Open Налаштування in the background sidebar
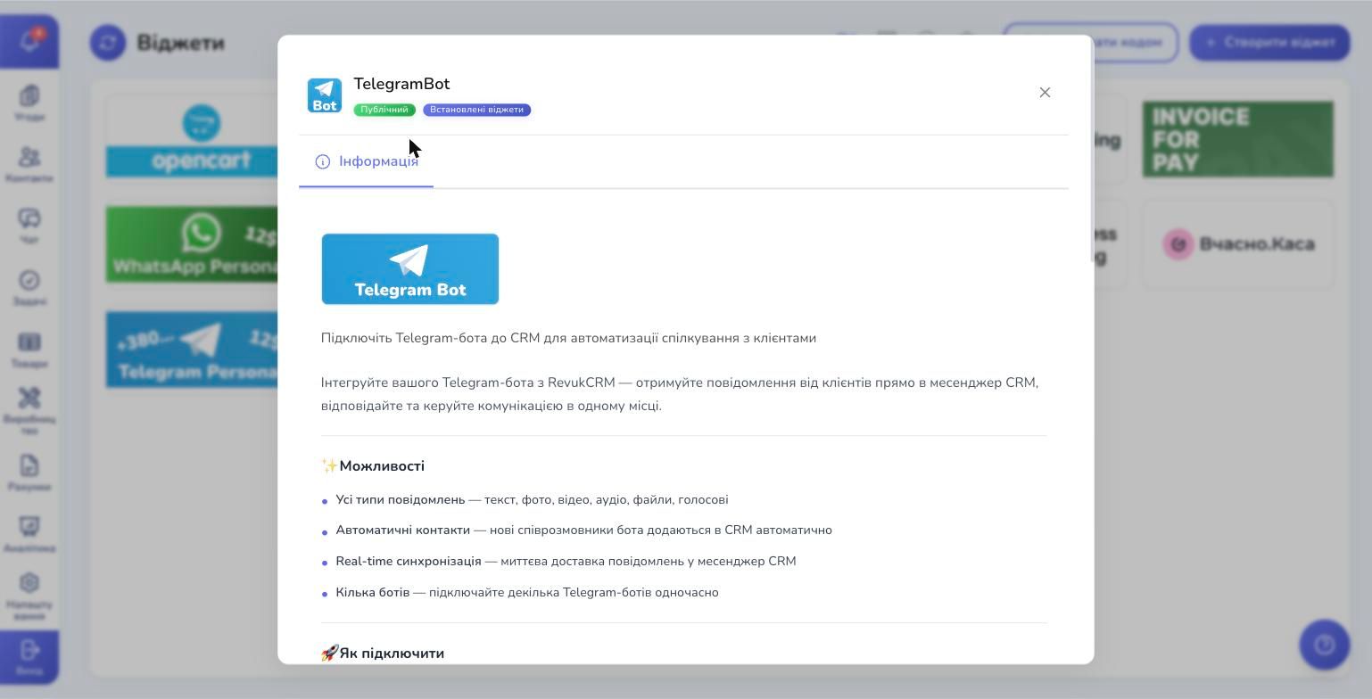This screenshot has height=699, width=1372. (29, 596)
